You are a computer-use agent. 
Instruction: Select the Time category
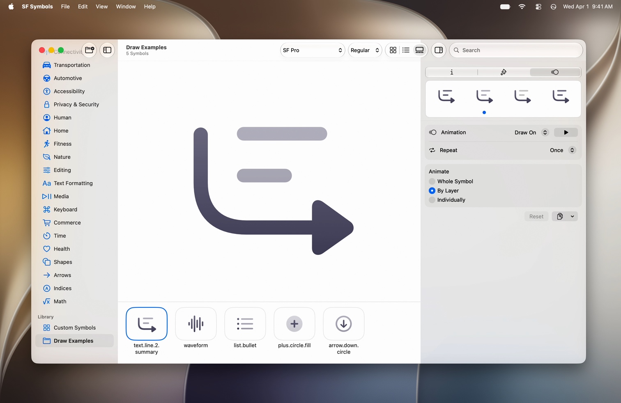pos(74,236)
